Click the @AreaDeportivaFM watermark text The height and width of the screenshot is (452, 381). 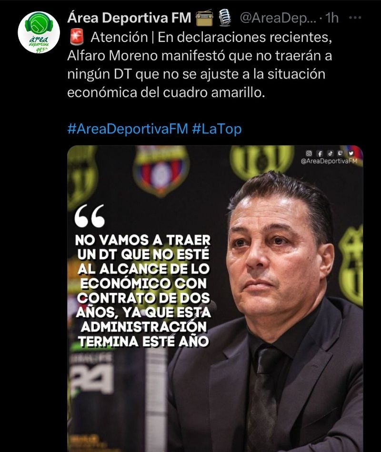[329, 161]
